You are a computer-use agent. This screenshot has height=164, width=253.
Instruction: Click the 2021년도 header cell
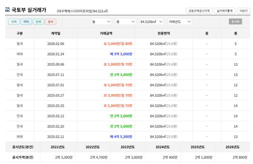[x=58, y=147]
